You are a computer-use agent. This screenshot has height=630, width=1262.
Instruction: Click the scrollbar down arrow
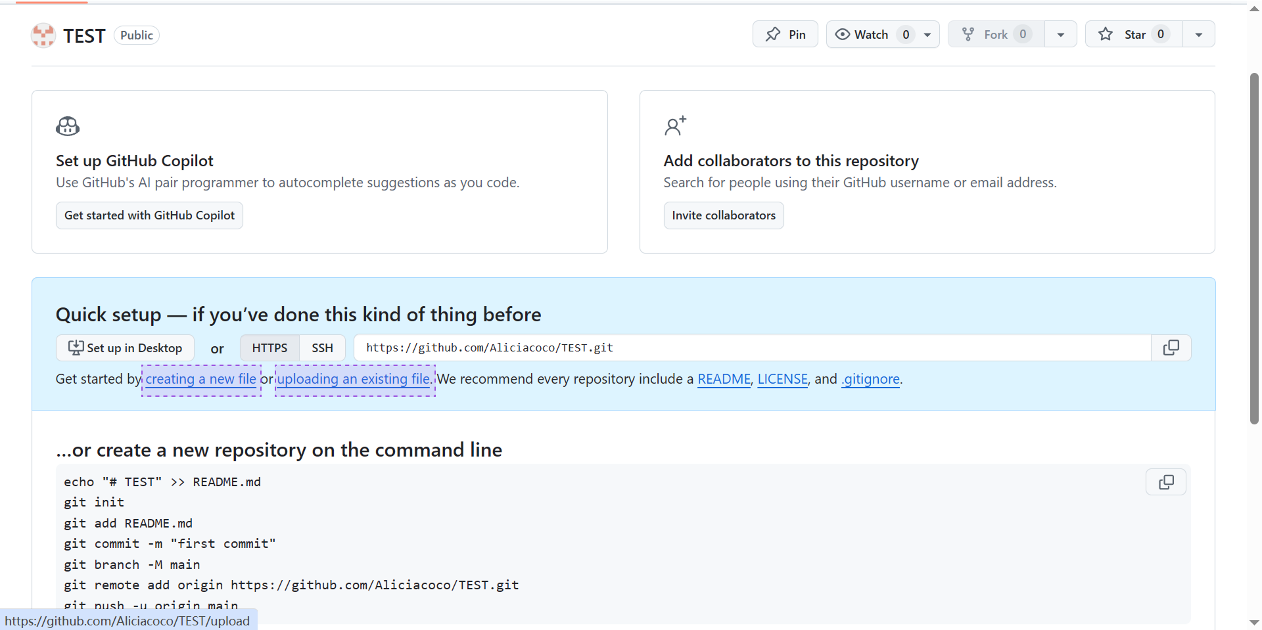pos(1254,622)
